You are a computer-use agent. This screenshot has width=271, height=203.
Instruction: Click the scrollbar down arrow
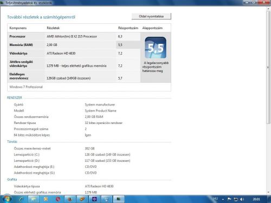tap(268, 192)
